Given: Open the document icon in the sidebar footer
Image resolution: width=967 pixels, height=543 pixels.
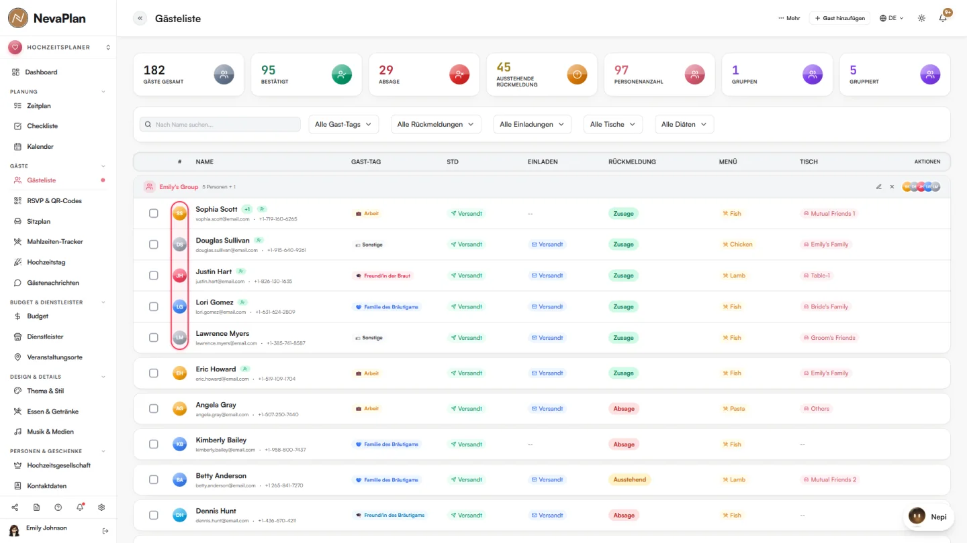Looking at the screenshot, I should pyautogui.click(x=36, y=507).
